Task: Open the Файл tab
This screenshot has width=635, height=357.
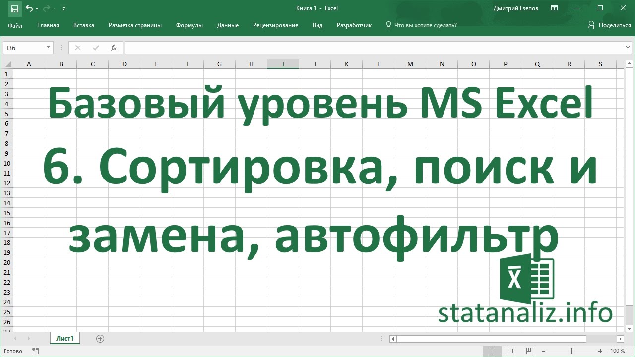Action: pos(15,25)
